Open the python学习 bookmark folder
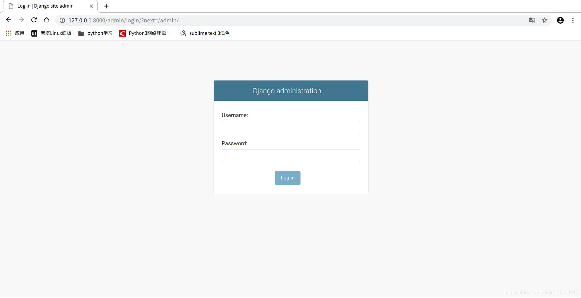Viewport: 581px width, 298px height. coord(95,33)
